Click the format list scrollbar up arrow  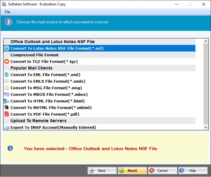206,41
